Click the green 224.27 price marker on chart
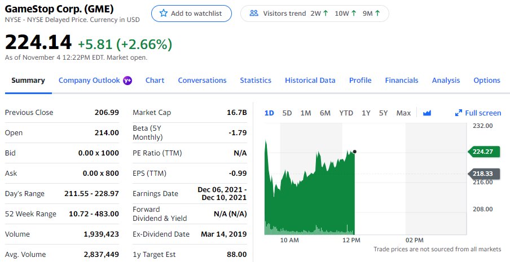The image size is (510, 262). coord(483,152)
